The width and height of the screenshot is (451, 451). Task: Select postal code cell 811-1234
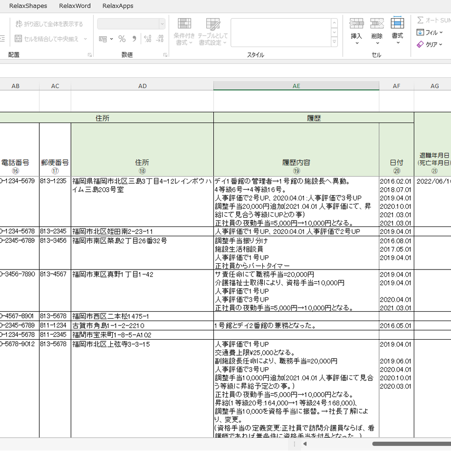(55, 326)
